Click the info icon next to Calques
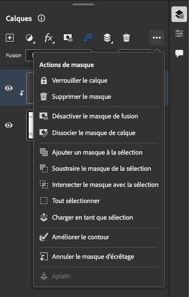Screen dimensions: 189x297 [41, 19]
